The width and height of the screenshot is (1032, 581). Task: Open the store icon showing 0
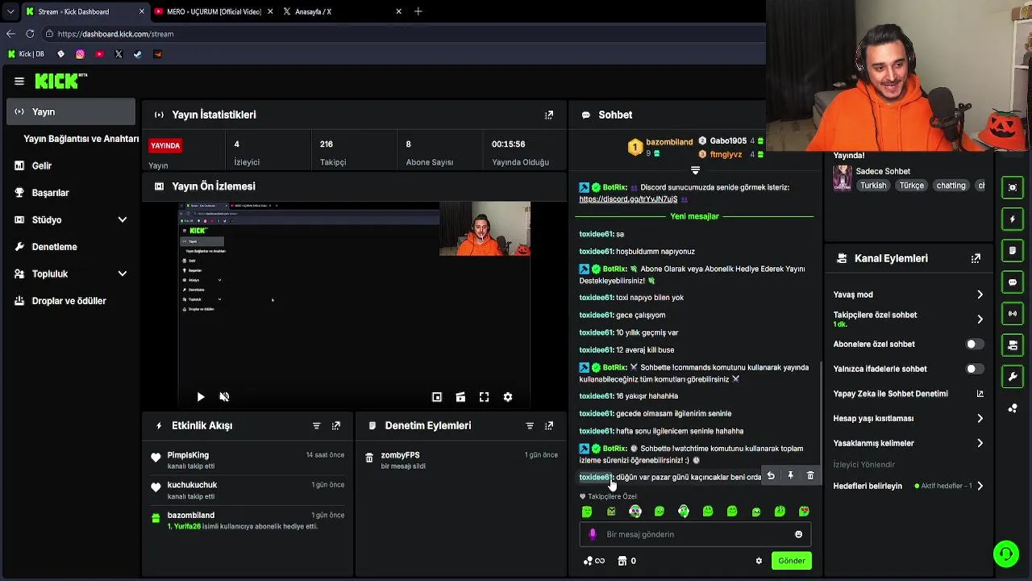tap(627, 561)
